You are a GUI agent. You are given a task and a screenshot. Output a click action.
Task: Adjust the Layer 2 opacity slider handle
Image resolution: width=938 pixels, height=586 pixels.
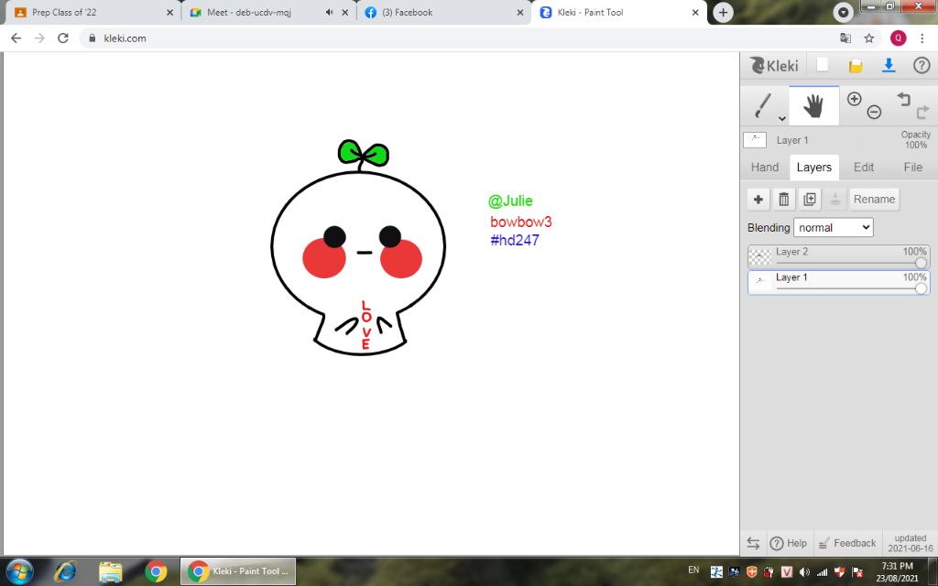point(921,263)
